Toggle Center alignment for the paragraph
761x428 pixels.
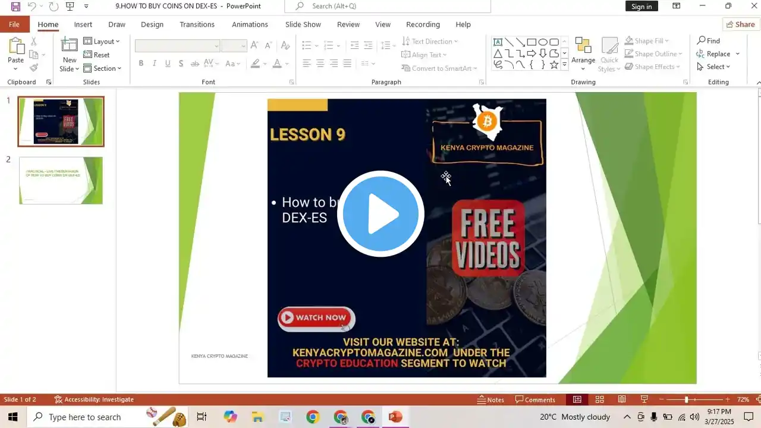click(x=320, y=64)
